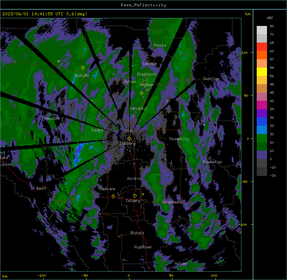Select the Okotoks map label

coord(137,233)
